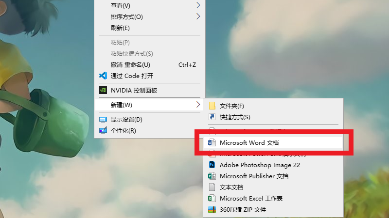
Task: Expand the 排序方式(O) submenu arrow
Action: click(x=198, y=16)
